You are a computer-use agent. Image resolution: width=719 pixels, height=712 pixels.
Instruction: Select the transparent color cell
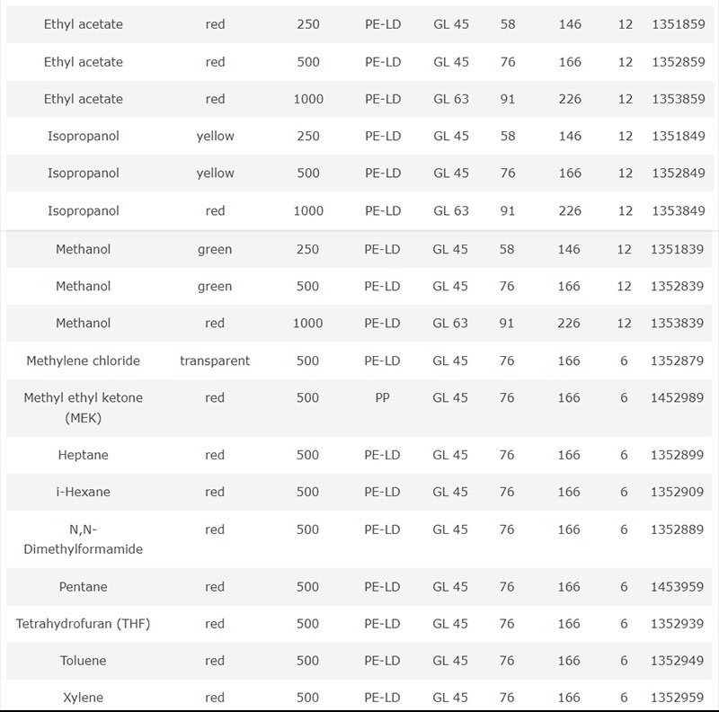click(215, 361)
